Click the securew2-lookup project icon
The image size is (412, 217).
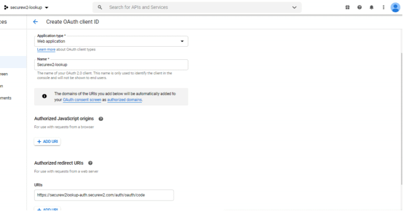6,7
